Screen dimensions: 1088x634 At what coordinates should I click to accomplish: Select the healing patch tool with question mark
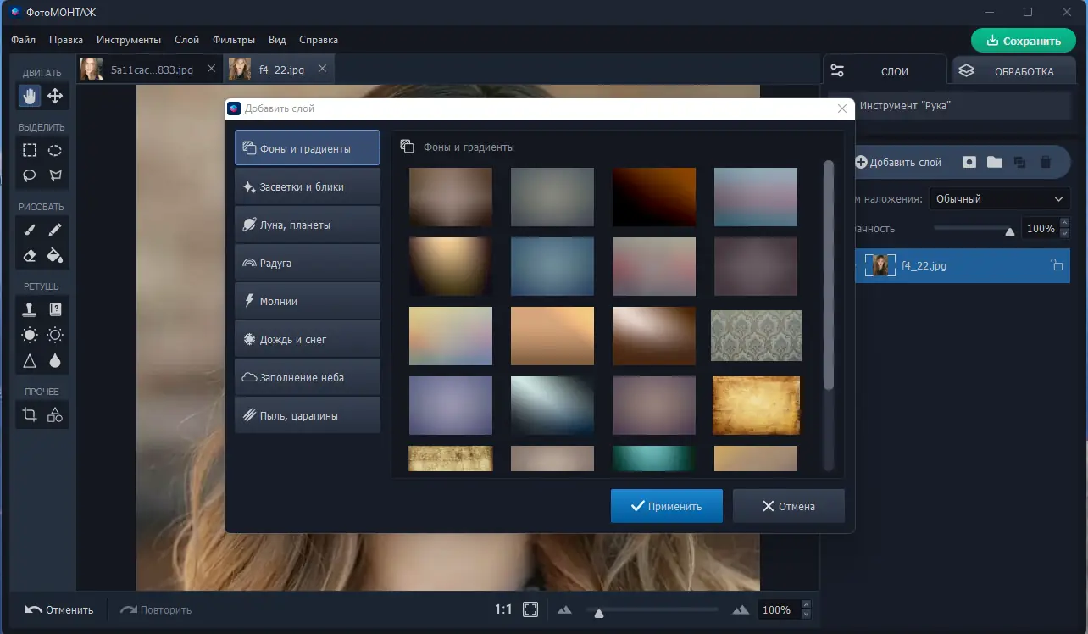[55, 309]
